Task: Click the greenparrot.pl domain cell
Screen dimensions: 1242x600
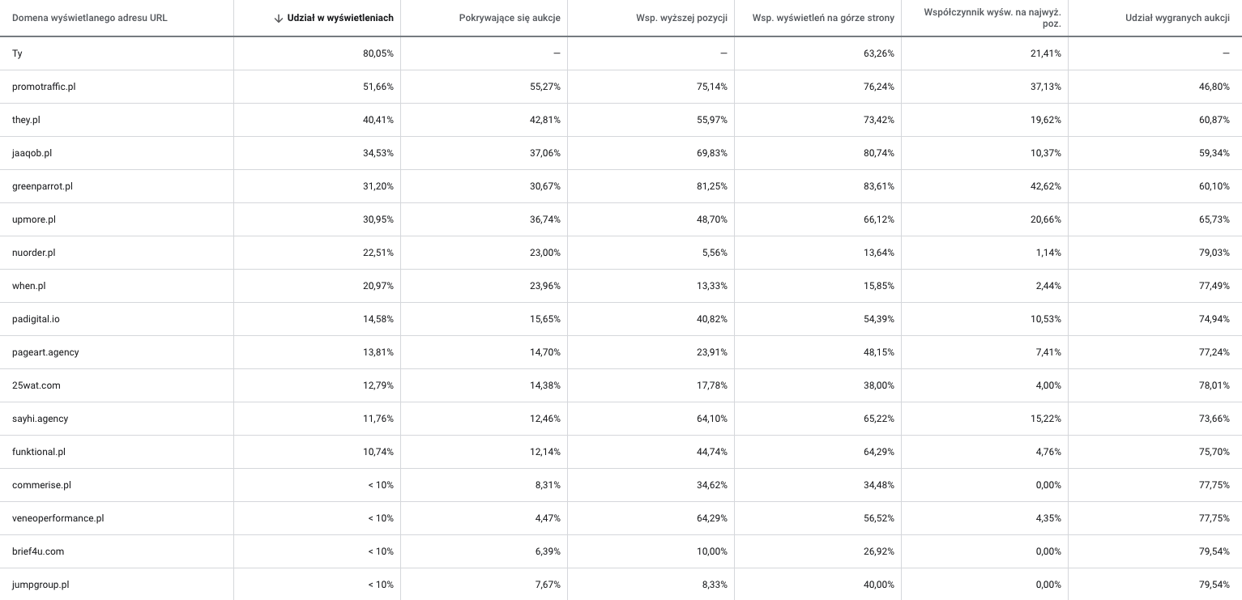Action: (x=42, y=186)
